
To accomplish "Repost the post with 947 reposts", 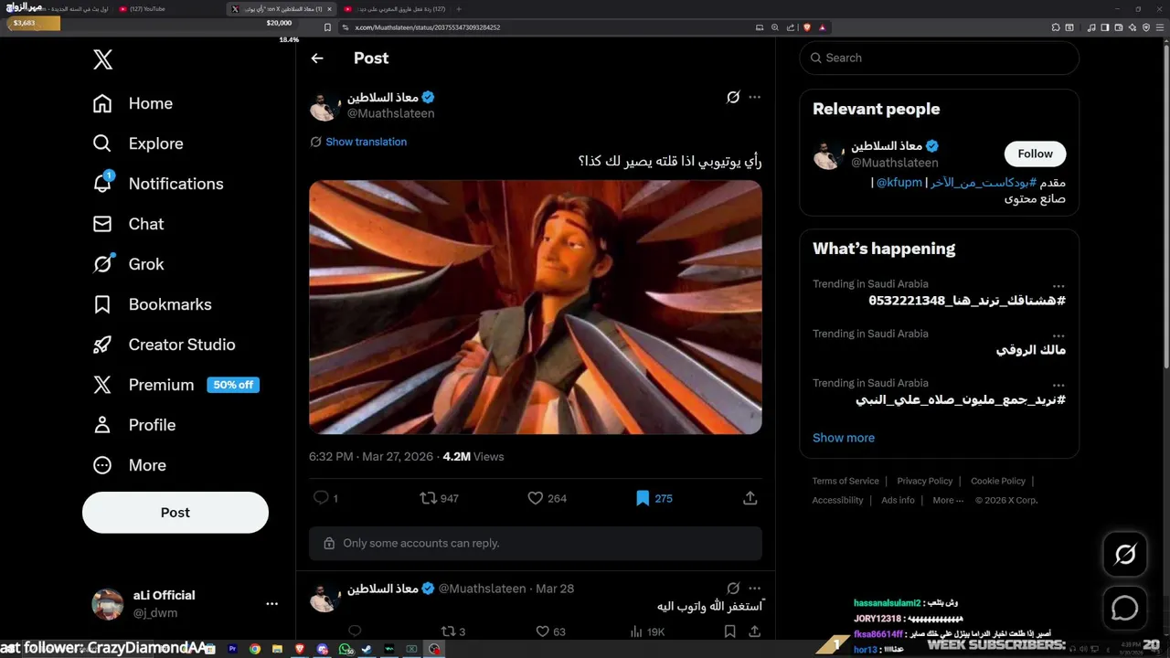I will (439, 498).
